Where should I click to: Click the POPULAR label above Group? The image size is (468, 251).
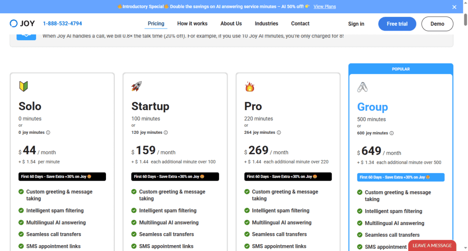(400, 69)
